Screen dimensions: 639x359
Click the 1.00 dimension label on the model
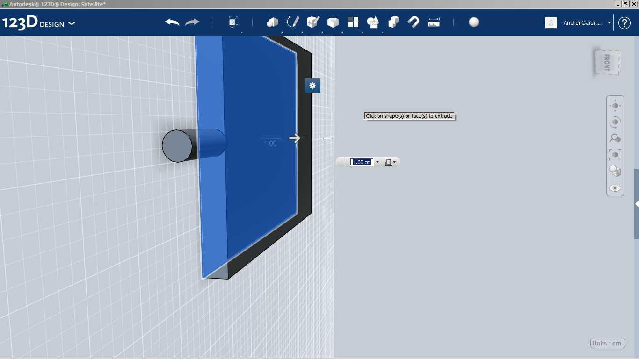pyautogui.click(x=270, y=144)
